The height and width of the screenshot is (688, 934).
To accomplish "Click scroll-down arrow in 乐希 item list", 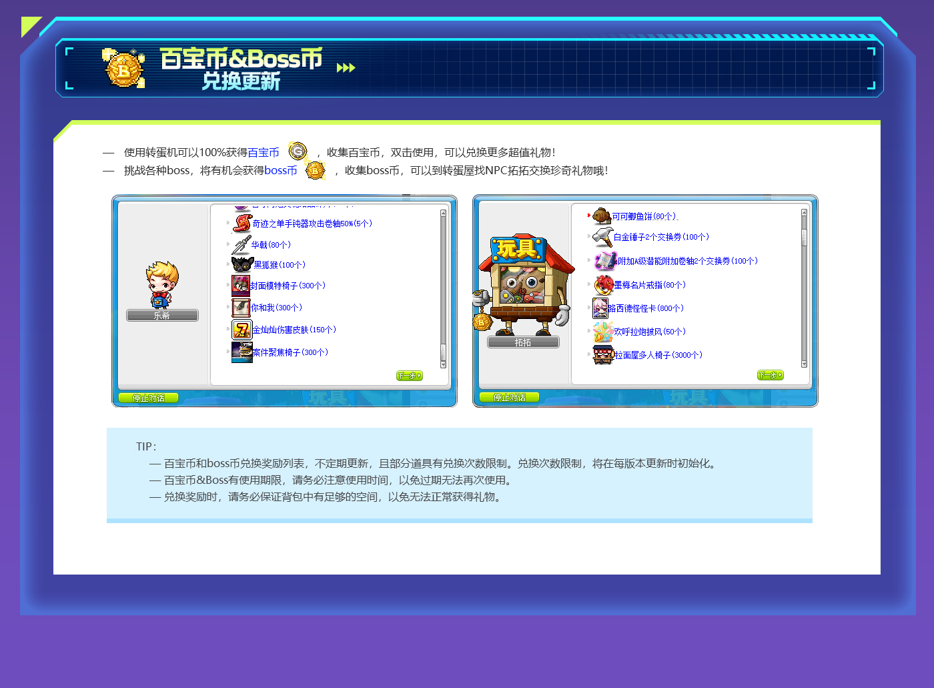I will click(443, 364).
